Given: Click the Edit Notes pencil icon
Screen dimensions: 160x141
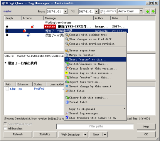Looking at the screenshot, I should (x=67, y=91).
